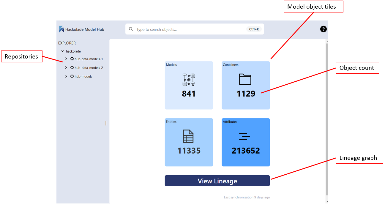Image resolution: width=385 pixels, height=210 pixels.
Task: Click the Attributes lines icon
Action: 244,137
